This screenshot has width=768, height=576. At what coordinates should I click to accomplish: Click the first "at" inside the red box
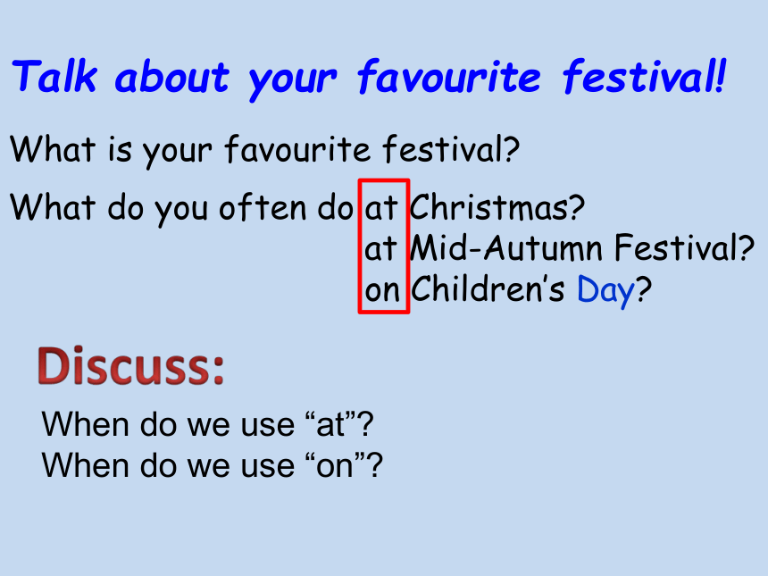click(380, 208)
